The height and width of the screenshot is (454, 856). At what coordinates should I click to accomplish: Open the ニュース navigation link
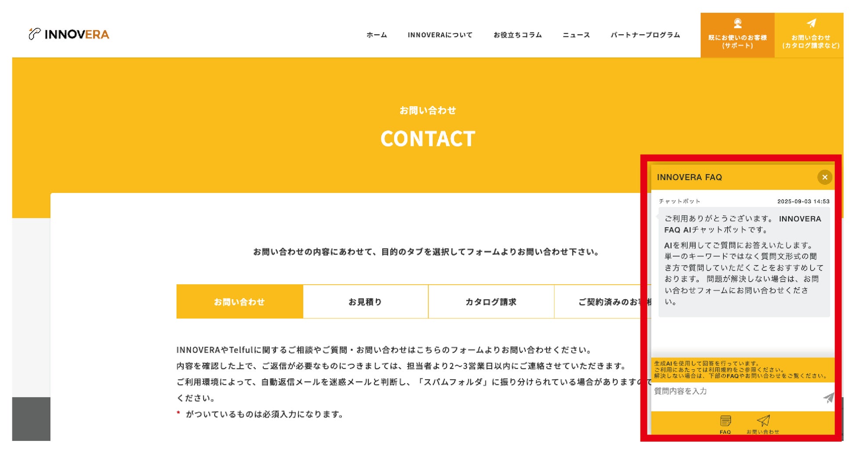(x=576, y=35)
